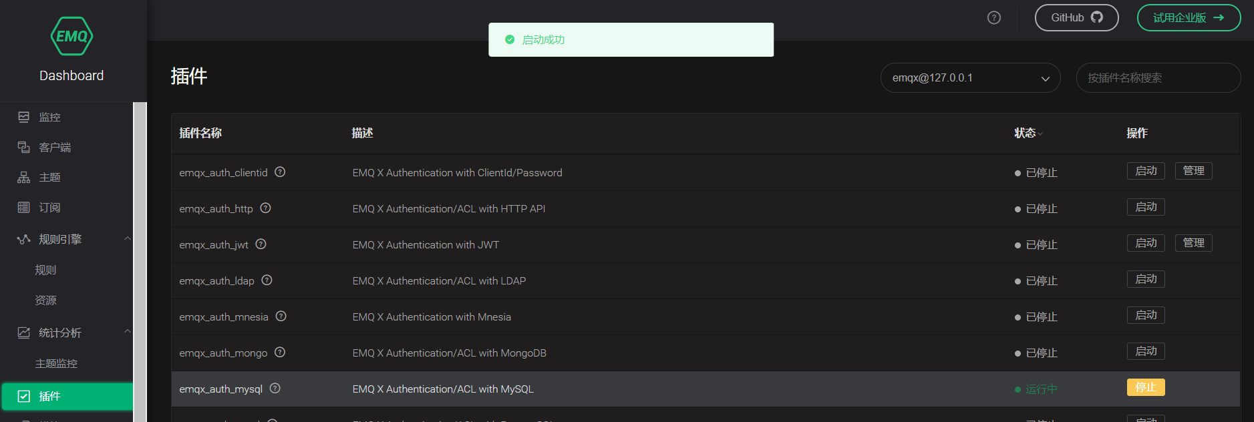The image size is (1254, 422).
Task: Go to 客户端 in the sidebar
Action: coord(54,148)
